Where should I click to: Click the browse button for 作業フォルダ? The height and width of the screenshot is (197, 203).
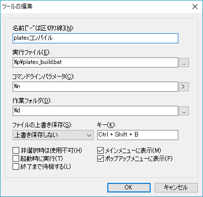point(184,111)
